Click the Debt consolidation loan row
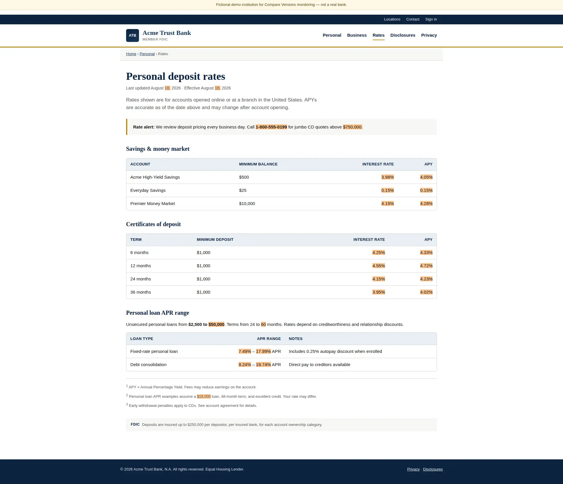 pos(281,365)
